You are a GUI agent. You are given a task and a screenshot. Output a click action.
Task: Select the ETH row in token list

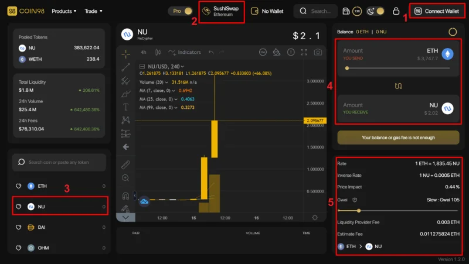pyautogui.click(x=60, y=186)
